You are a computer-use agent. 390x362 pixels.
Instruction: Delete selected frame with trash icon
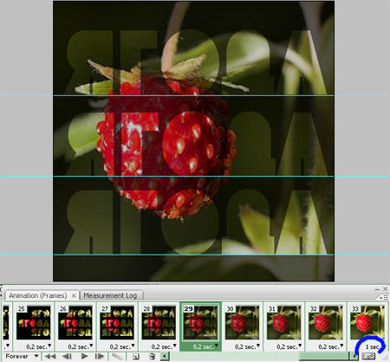point(153,356)
